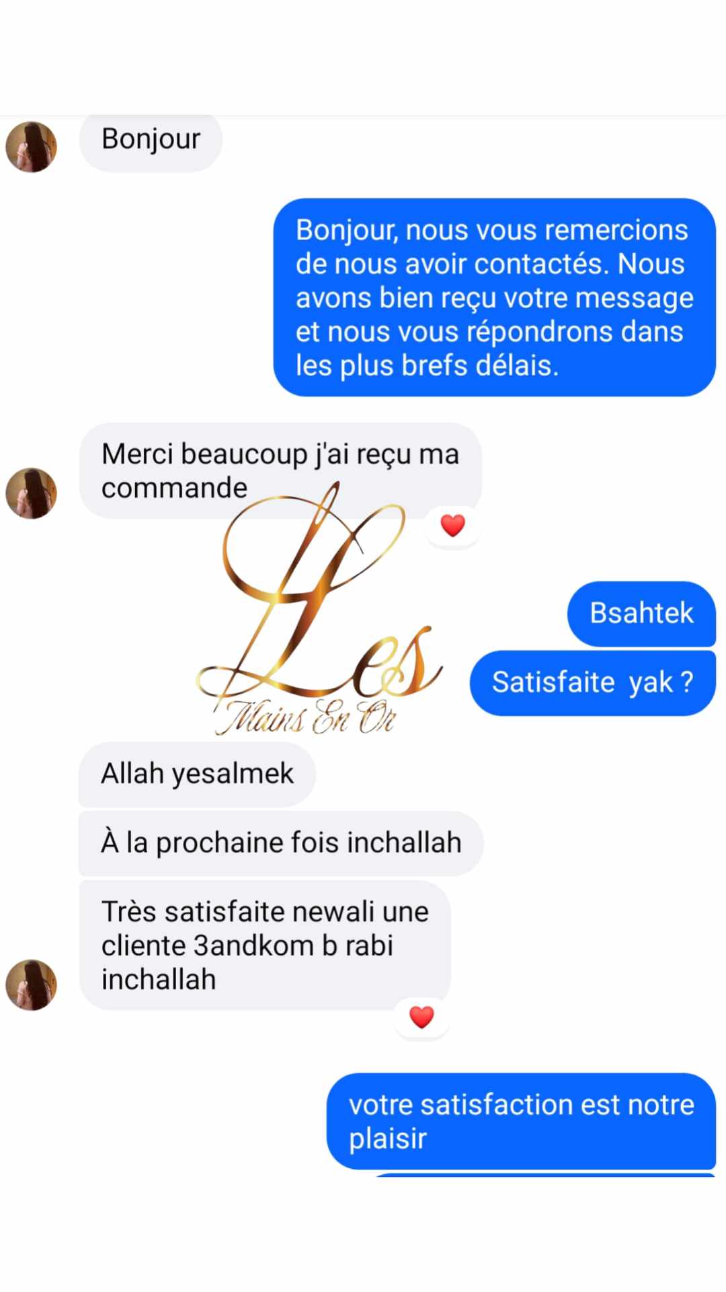Tap the avatar beside 'Très satisfaite' message
726x1292 pixels.
[x=31, y=984]
